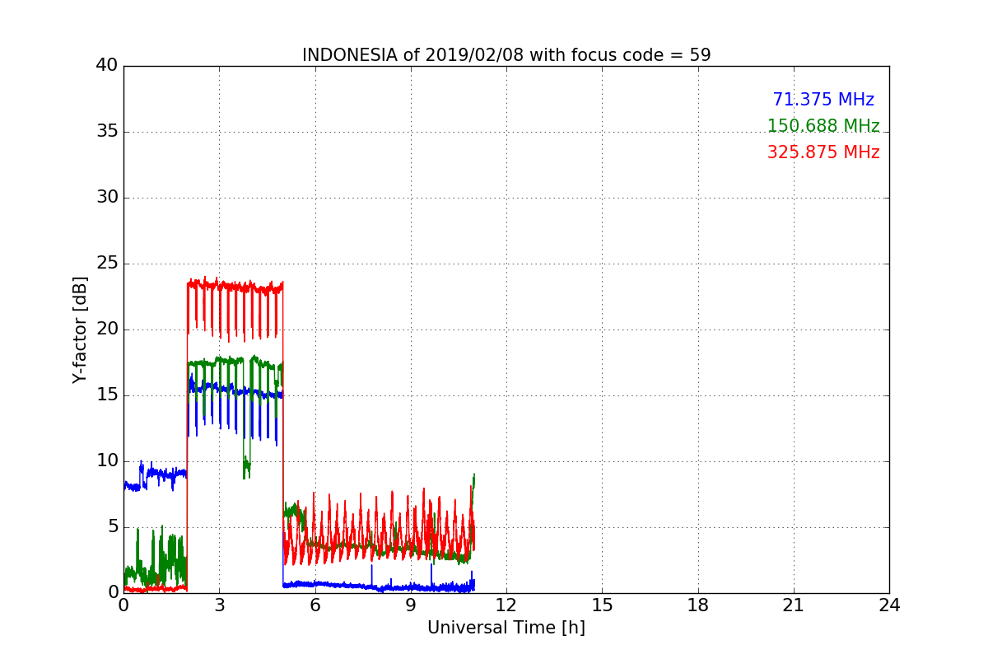
Task: Click the x-axis tick value 15
Action: 602,605
